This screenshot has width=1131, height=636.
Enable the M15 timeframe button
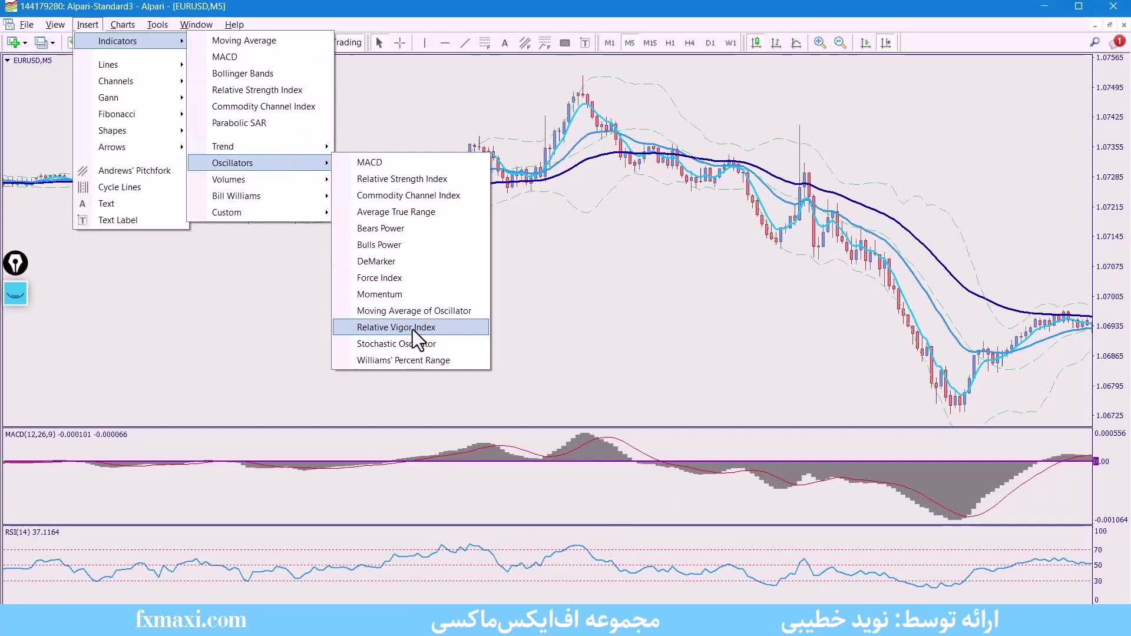coord(650,42)
